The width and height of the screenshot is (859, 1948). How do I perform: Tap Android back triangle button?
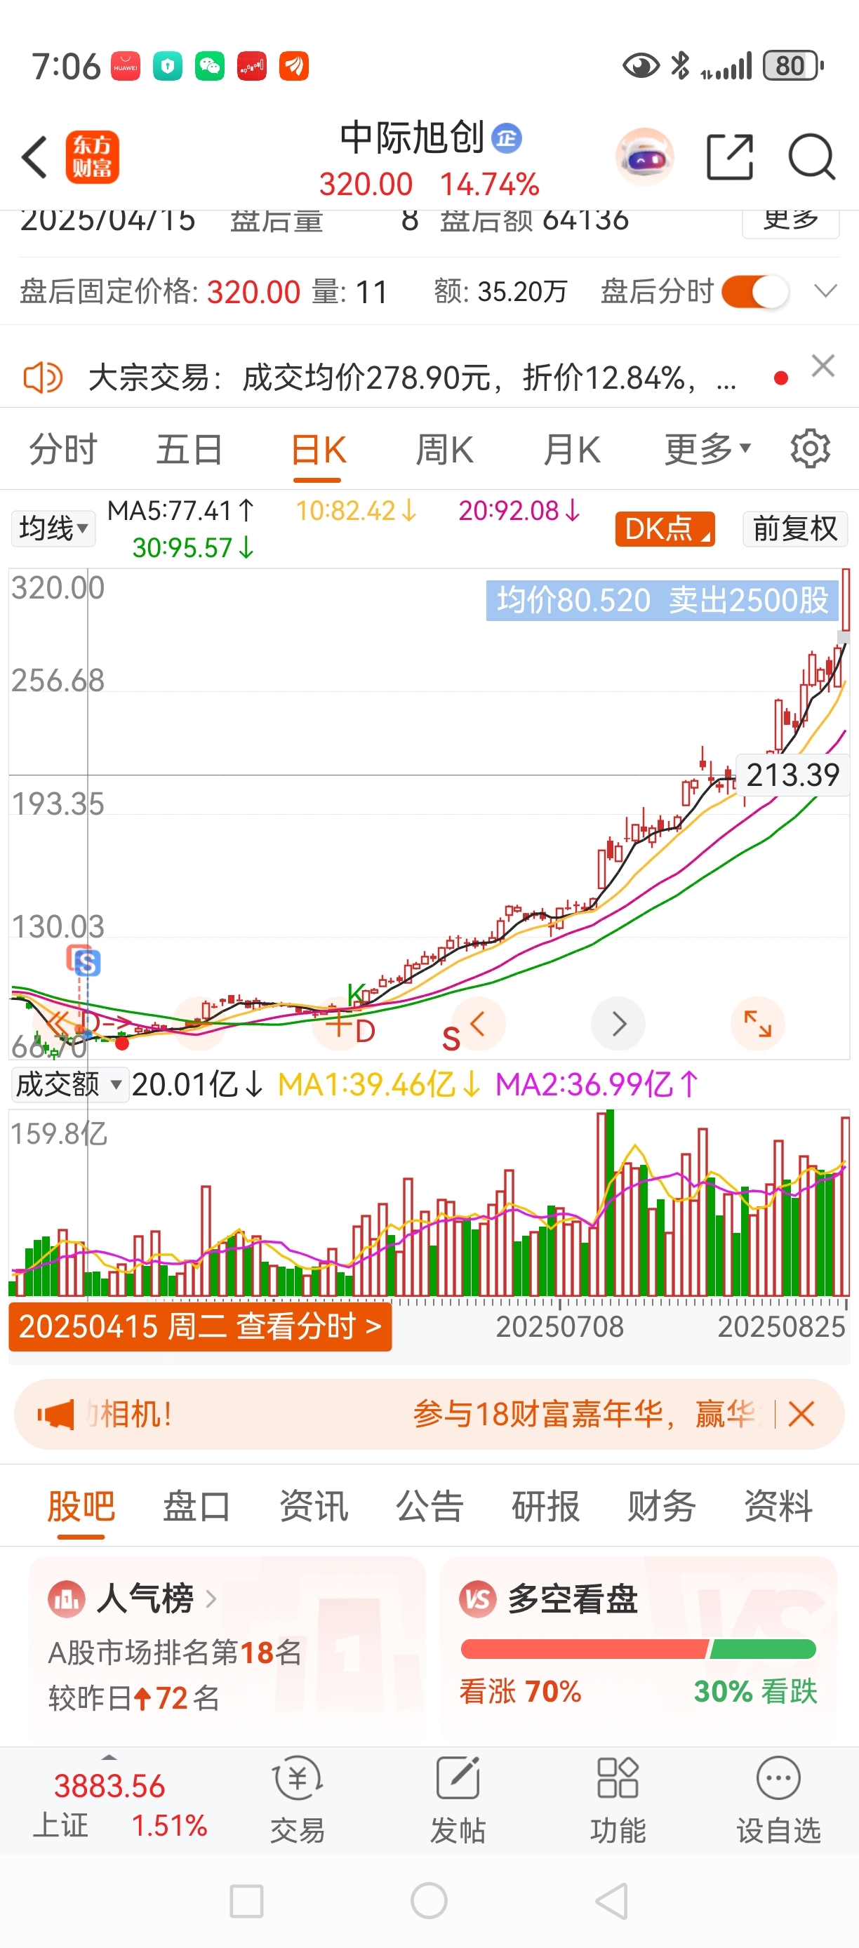(x=613, y=1901)
